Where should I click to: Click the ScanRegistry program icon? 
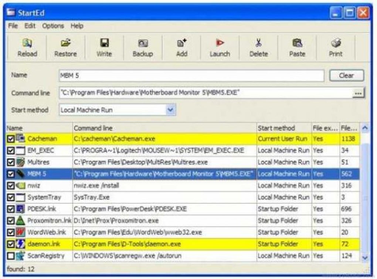click(x=20, y=256)
